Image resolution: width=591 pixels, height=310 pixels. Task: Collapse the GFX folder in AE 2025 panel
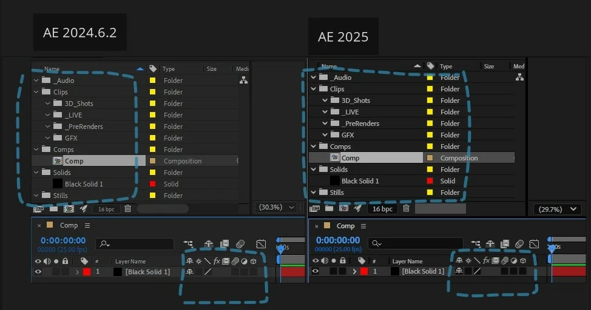click(x=325, y=134)
